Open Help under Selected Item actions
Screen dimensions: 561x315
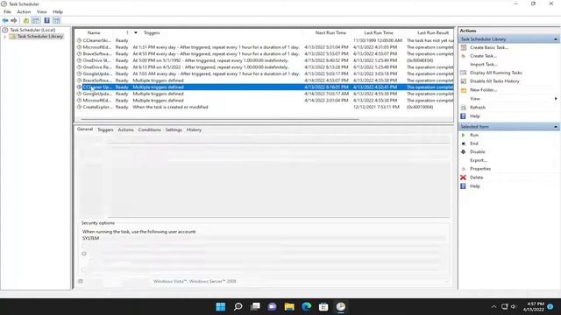pos(475,186)
